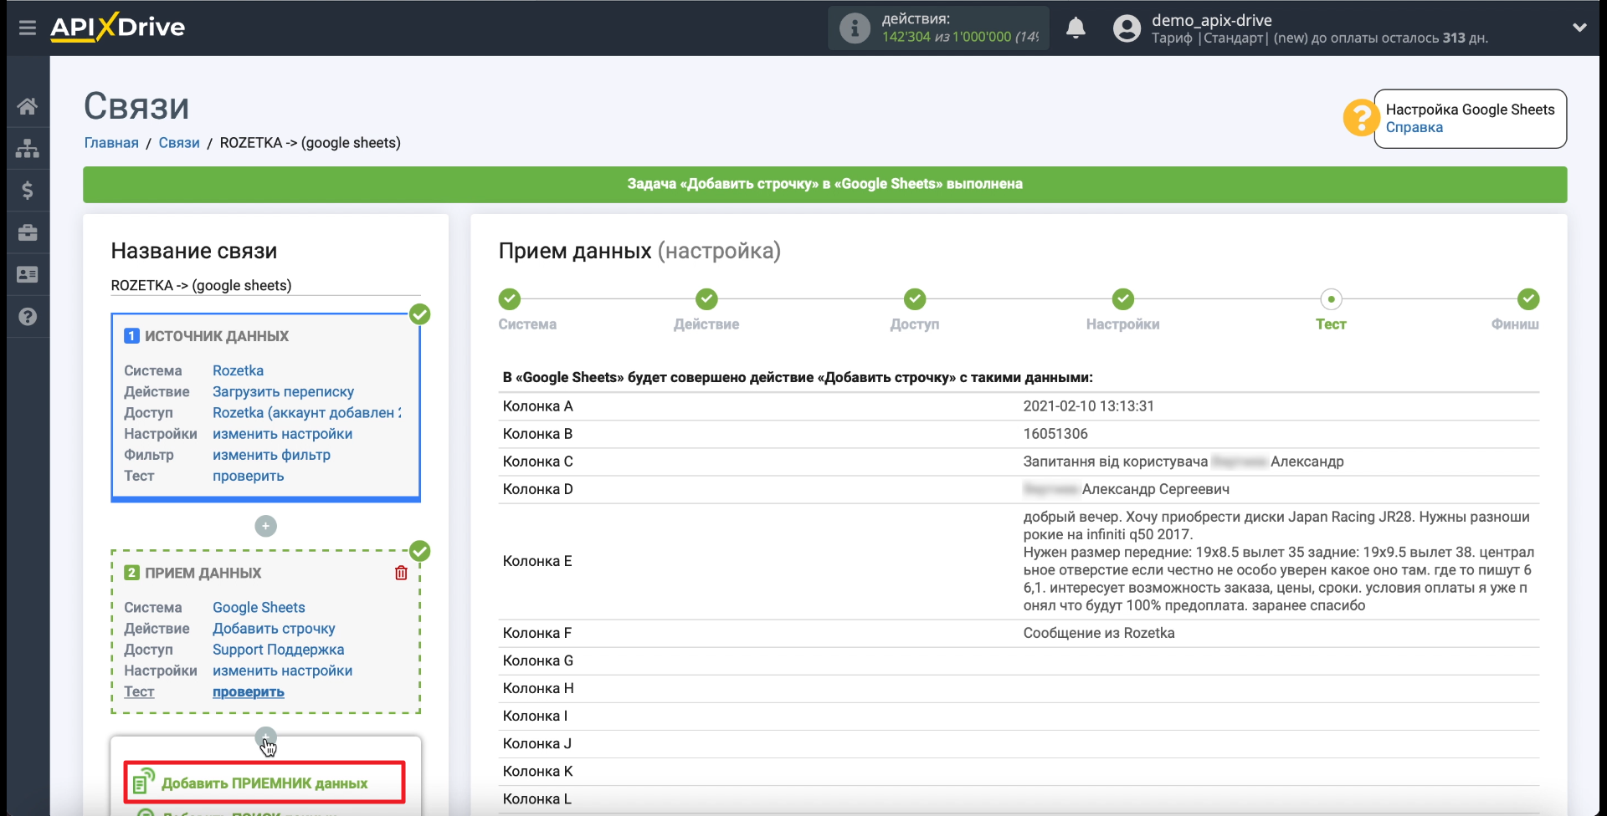Viewport: 1607px width, 816px height.
Task: Click the actions counter 142'304 text
Action: click(x=906, y=37)
